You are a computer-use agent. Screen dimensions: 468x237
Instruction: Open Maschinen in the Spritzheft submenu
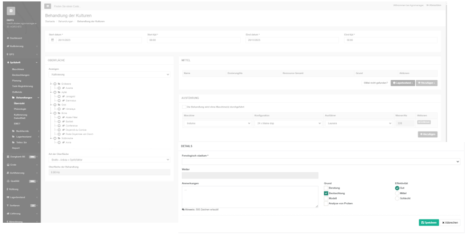click(18, 69)
